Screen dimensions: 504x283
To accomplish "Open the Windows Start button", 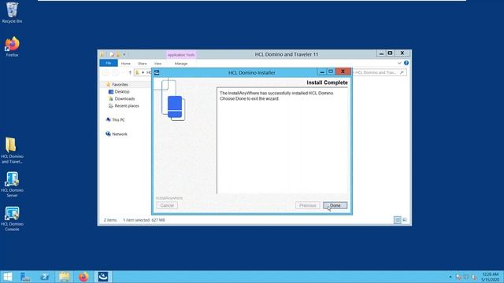I will (7, 277).
